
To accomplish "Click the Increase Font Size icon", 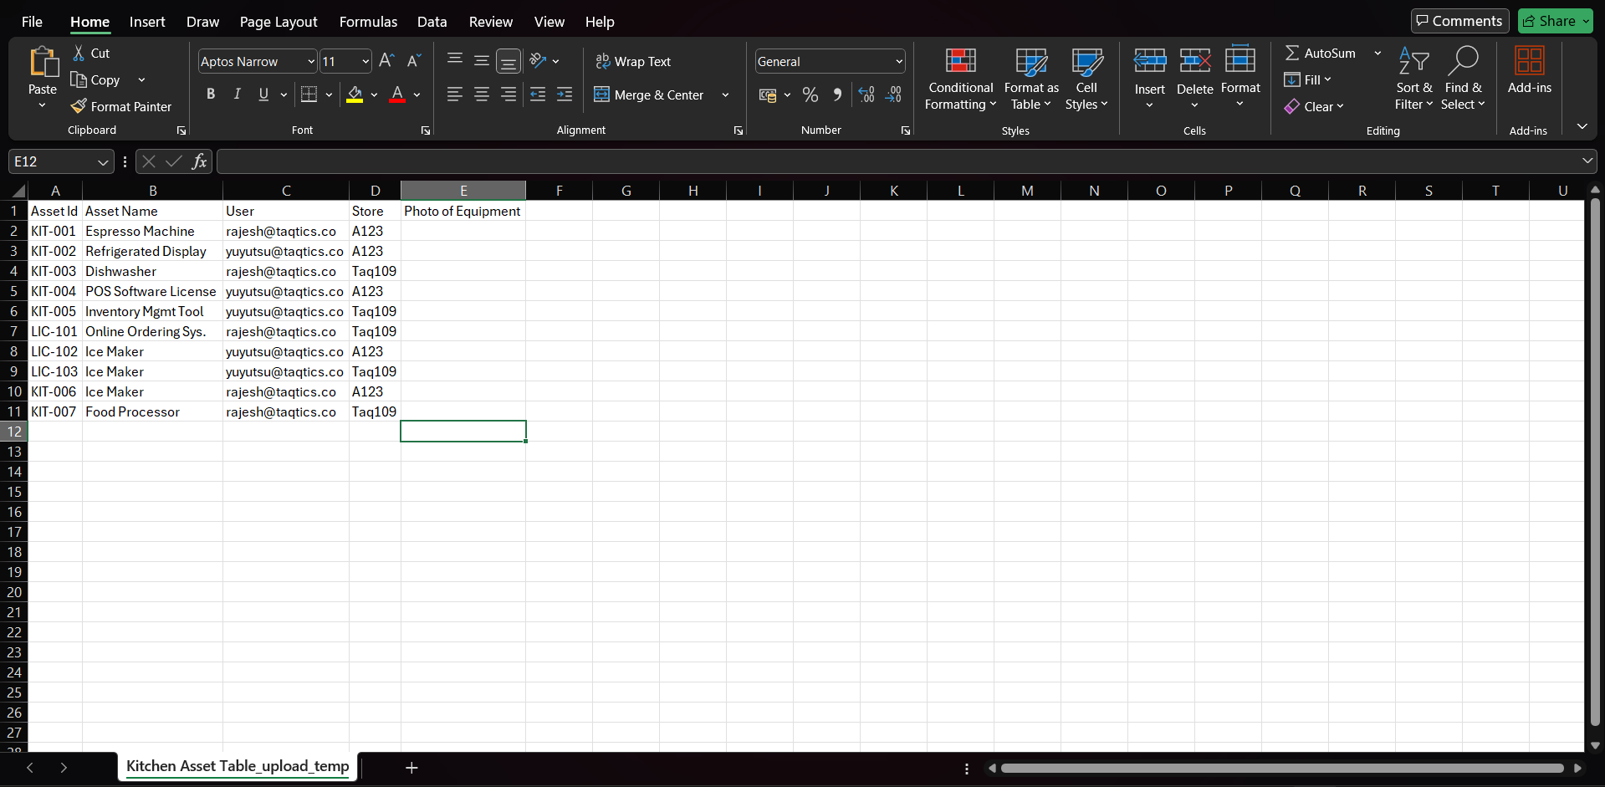I will coord(386,61).
